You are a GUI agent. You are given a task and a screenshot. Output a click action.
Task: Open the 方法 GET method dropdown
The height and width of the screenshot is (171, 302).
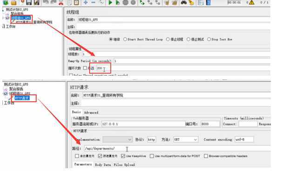186,139
